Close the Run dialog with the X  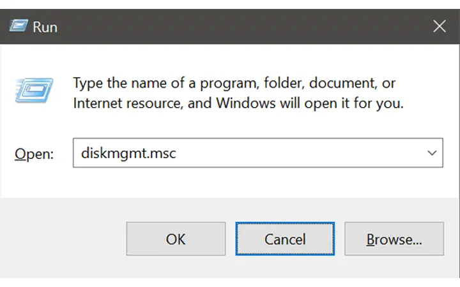(x=439, y=26)
